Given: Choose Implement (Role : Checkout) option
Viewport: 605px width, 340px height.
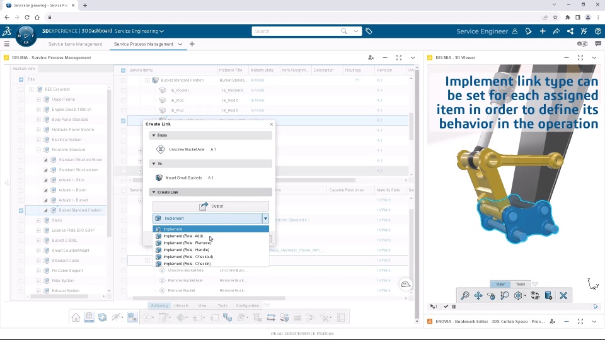Looking at the screenshot, I should point(210,257).
